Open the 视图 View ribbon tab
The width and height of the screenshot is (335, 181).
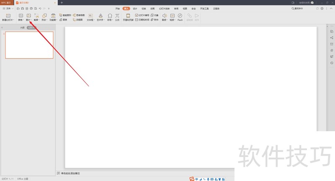(185, 8)
